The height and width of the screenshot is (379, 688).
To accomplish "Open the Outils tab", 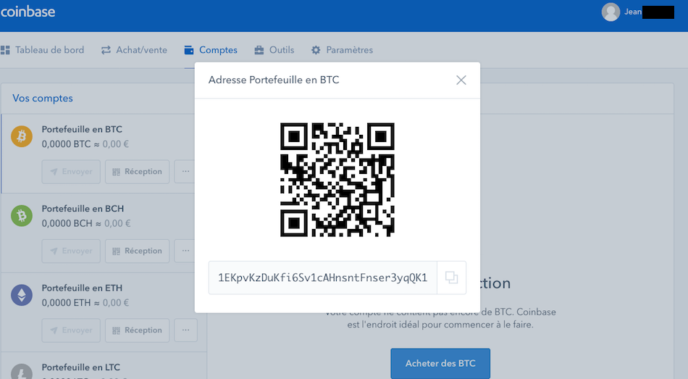I will click(x=274, y=50).
